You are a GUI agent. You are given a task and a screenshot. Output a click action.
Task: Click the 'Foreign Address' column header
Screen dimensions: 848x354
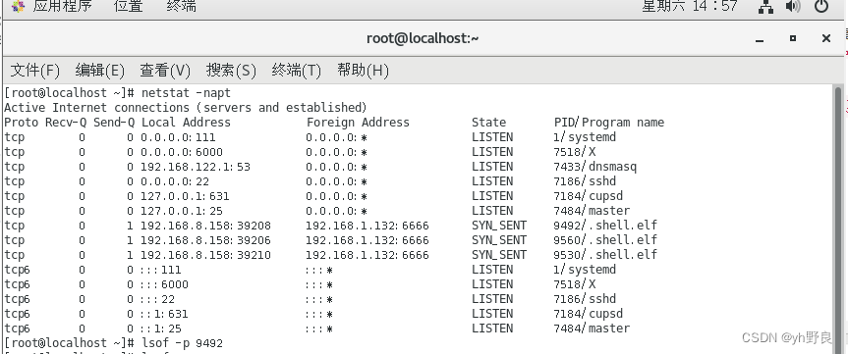[358, 123]
